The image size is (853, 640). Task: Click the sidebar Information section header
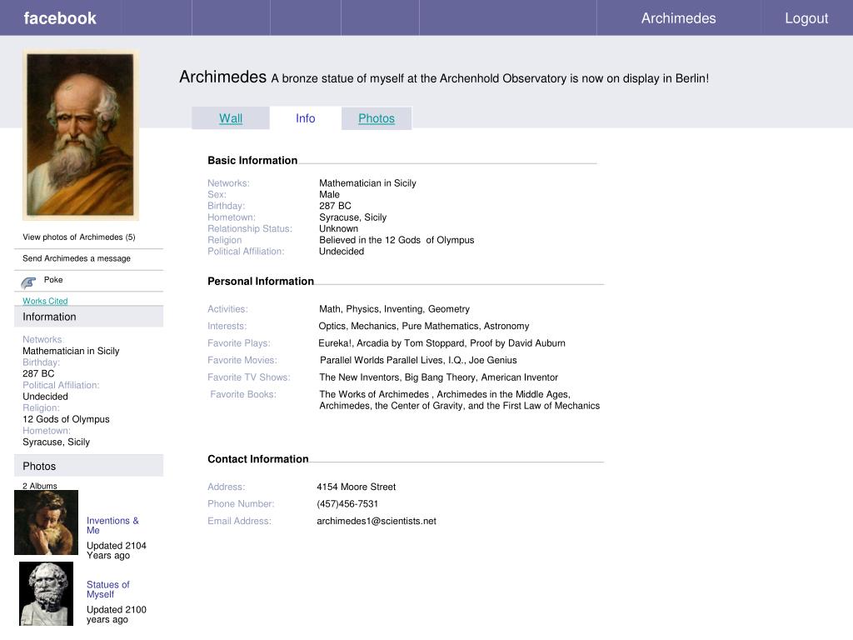[x=88, y=316]
